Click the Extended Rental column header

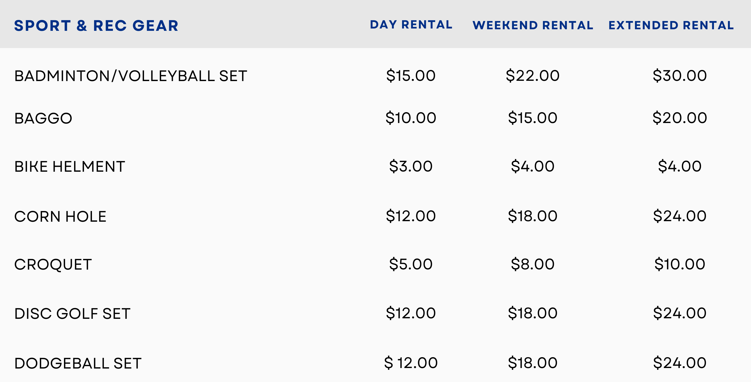click(x=671, y=25)
